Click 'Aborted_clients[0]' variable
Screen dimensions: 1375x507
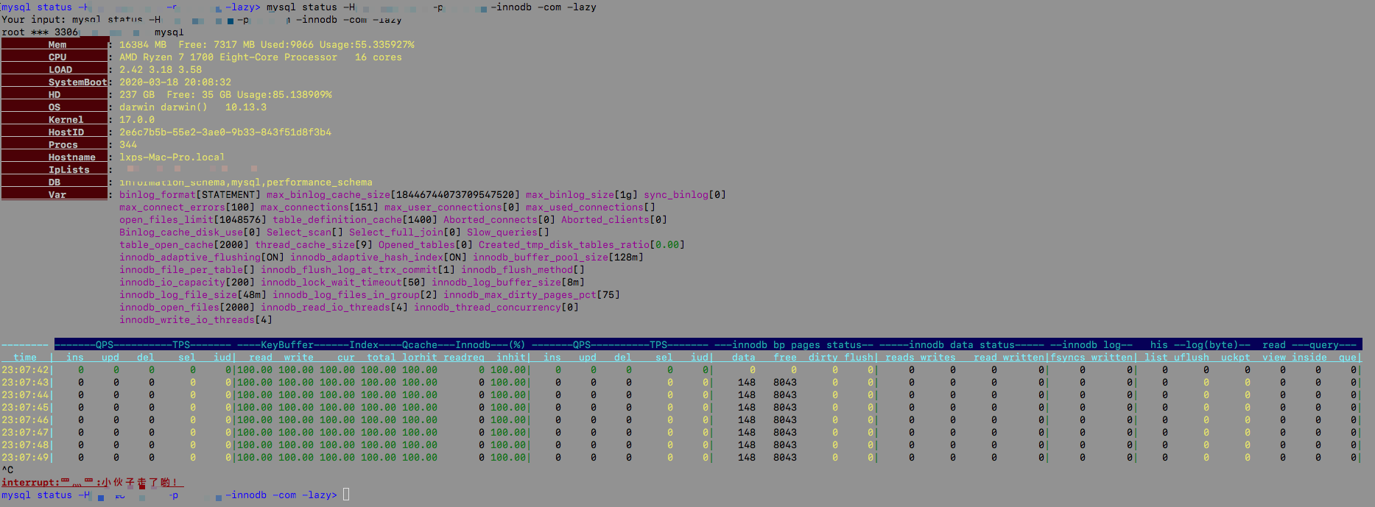click(x=614, y=220)
